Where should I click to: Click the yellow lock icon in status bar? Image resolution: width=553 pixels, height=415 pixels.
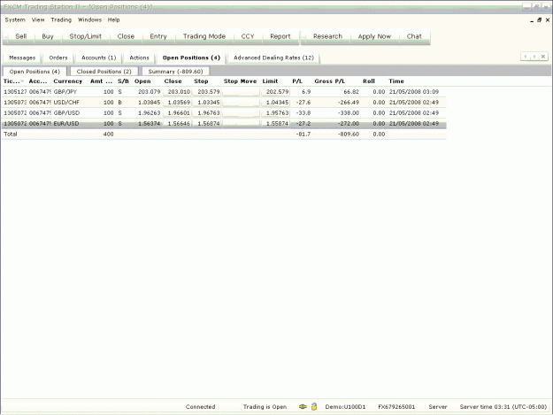[314, 406]
